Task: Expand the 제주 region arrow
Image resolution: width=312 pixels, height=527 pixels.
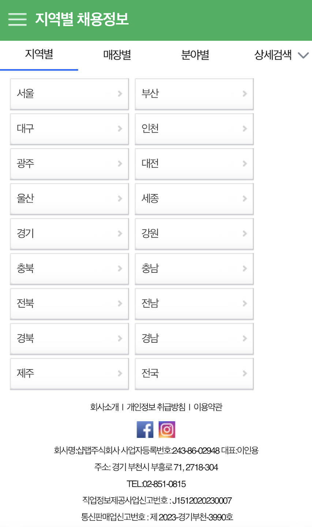Action: (120, 373)
